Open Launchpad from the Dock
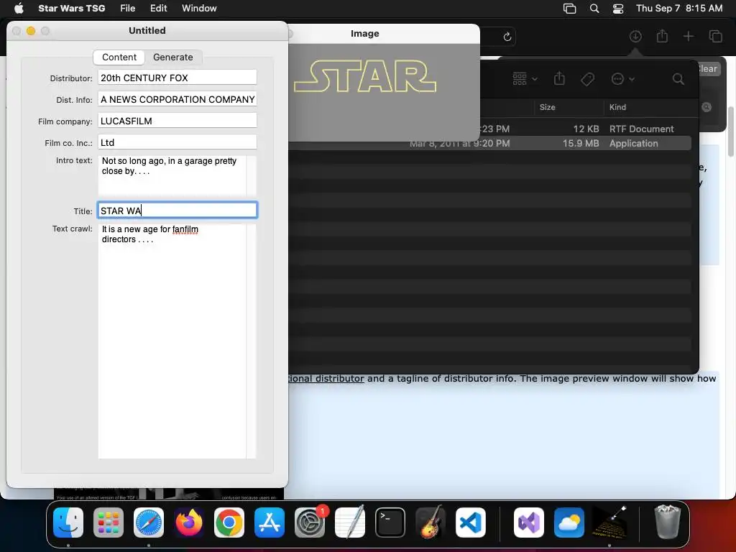 coord(109,522)
